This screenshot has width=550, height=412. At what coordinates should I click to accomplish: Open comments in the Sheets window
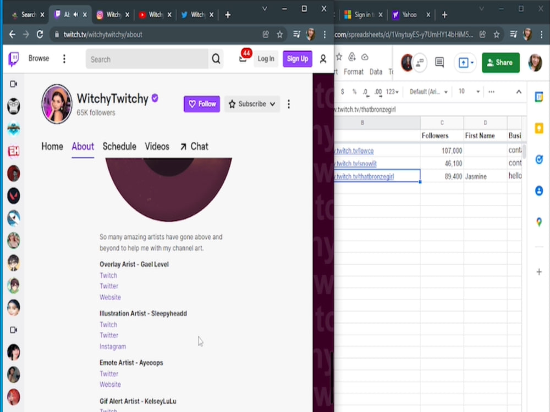pos(439,63)
